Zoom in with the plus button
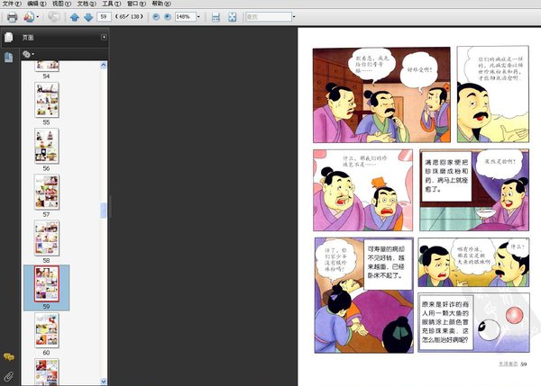The image size is (541, 386). [x=168, y=16]
